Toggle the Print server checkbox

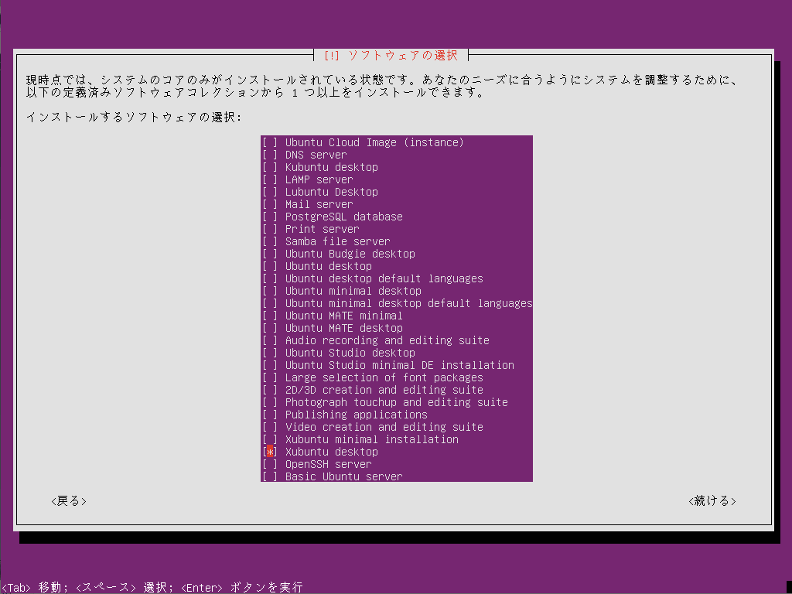click(270, 229)
